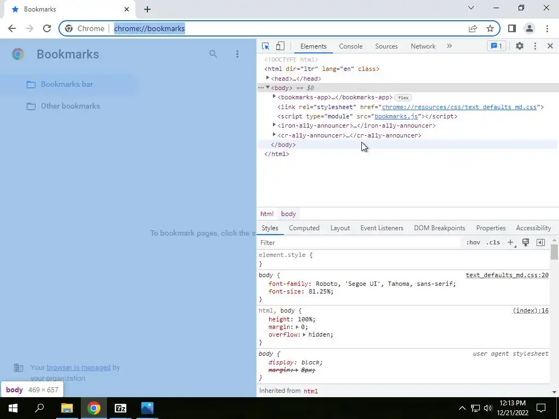The height and width of the screenshot is (419, 559).
Task: Open the Accessibility tab
Action: (533, 228)
